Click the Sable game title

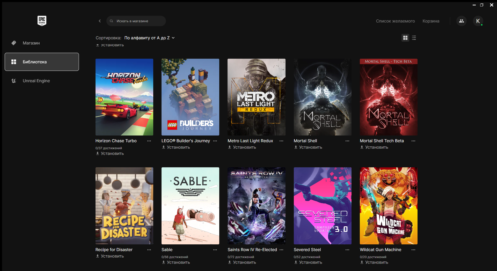click(x=167, y=250)
